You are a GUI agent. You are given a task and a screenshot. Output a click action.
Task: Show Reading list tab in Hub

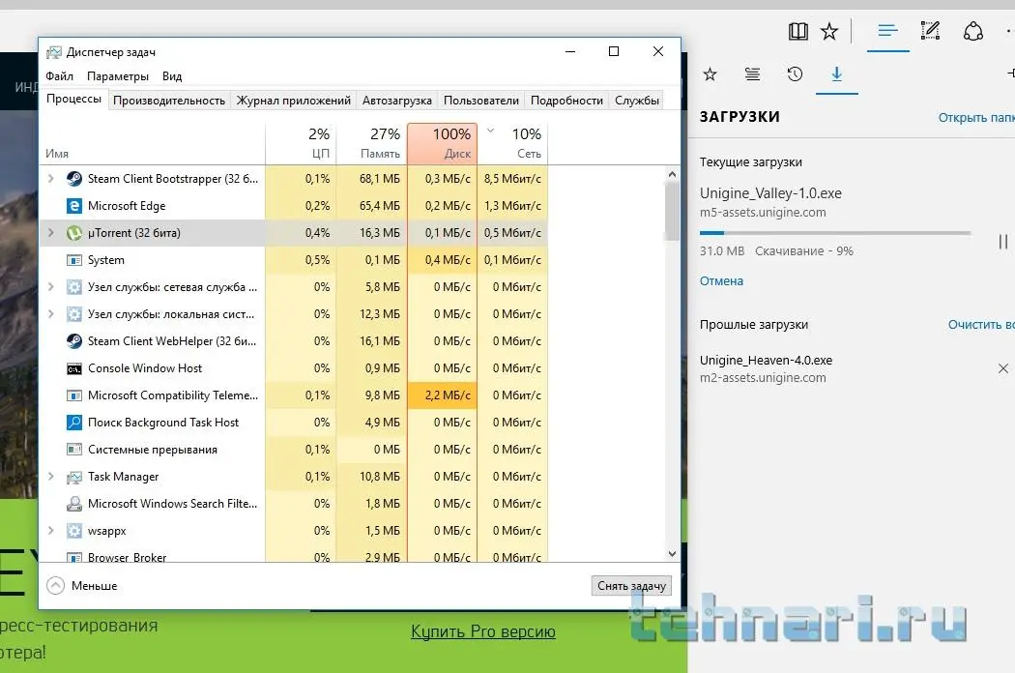752,73
